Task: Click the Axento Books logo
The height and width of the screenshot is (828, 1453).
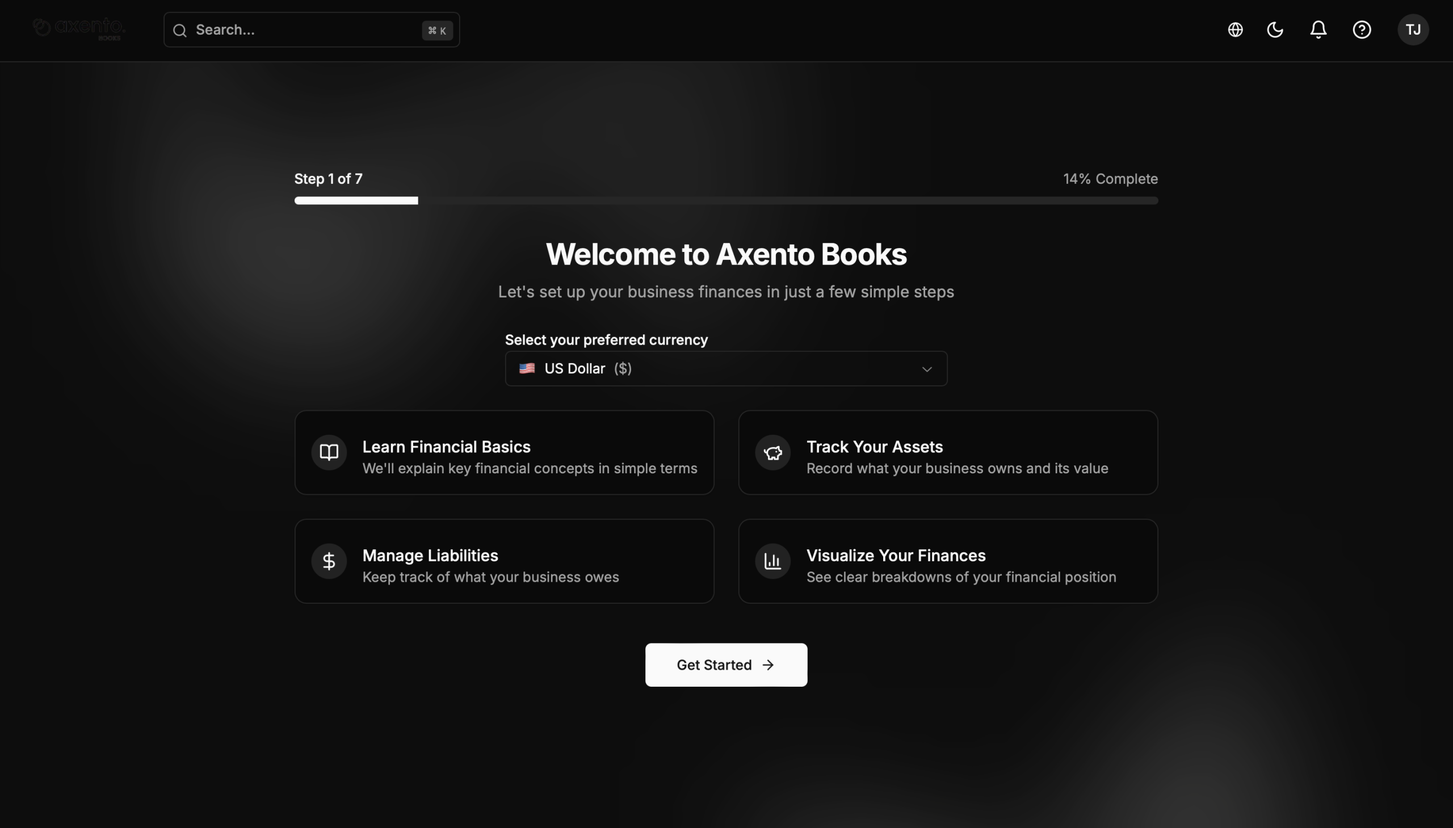Action: click(79, 29)
